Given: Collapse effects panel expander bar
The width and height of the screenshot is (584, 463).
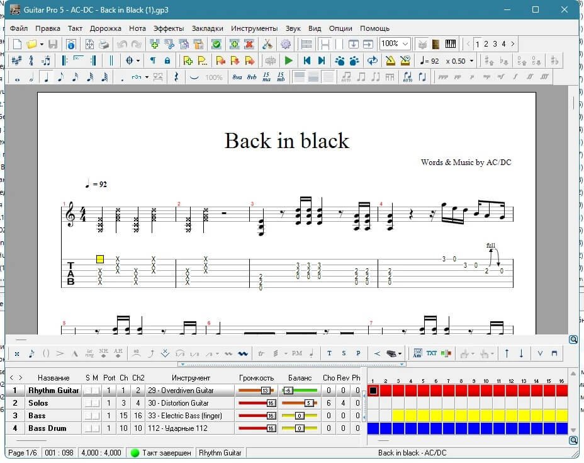Looking at the screenshot, I should point(291,364).
